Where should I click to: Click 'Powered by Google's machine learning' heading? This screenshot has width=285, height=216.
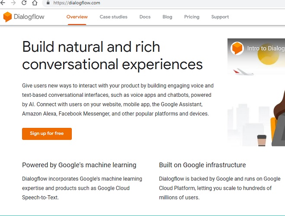(x=79, y=165)
